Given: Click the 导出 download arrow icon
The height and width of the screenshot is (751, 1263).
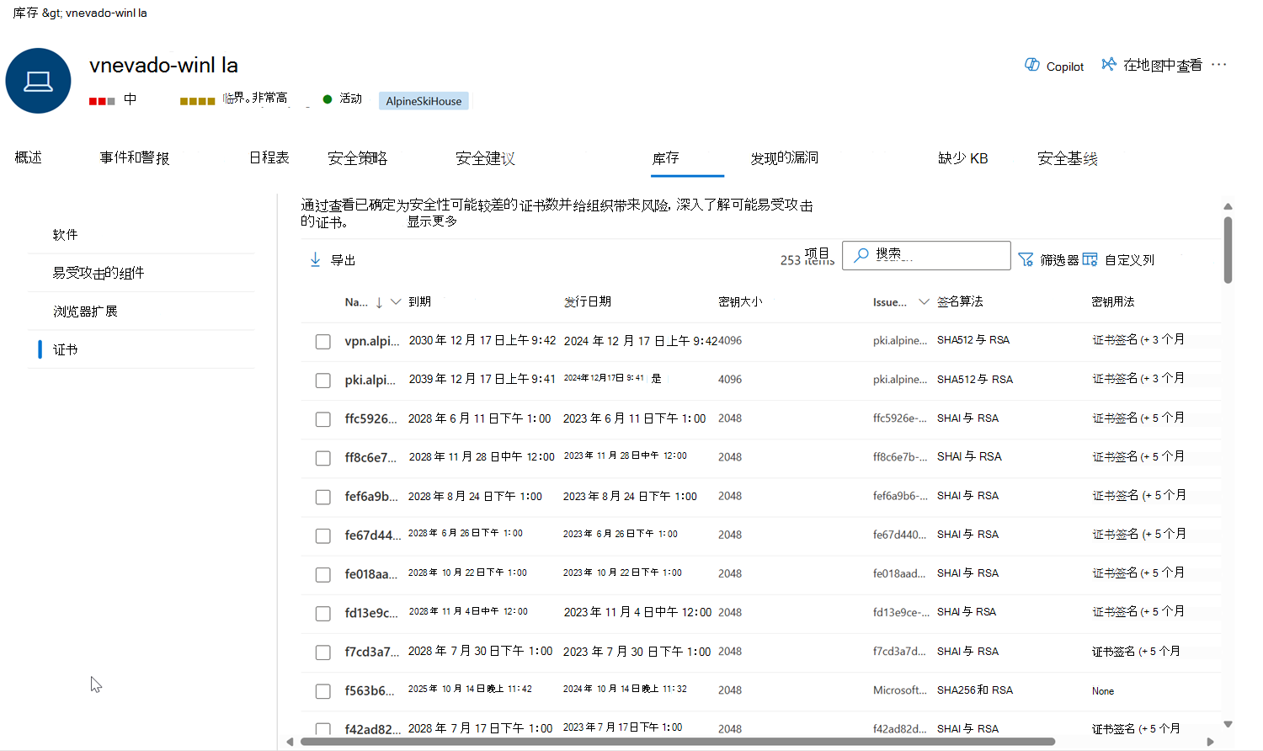Looking at the screenshot, I should (315, 259).
